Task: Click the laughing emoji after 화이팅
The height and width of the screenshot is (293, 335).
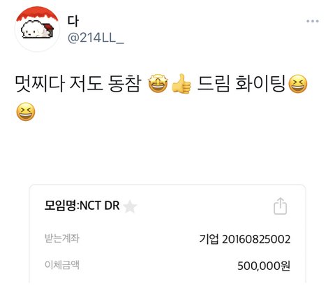Action: coord(297,84)
